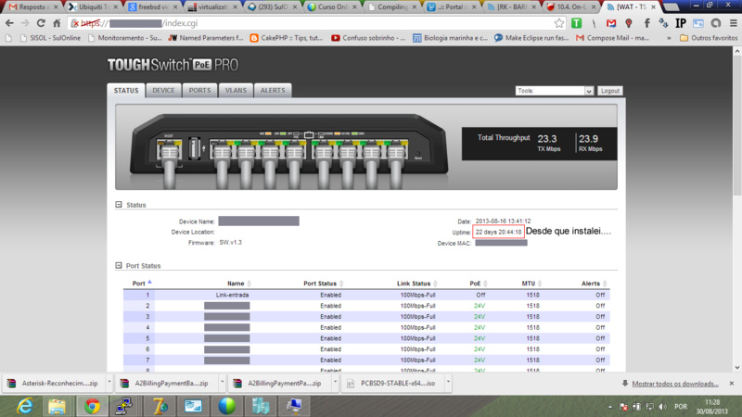Open the Tools dropdown
The height and width of the screenshot is (417, 742).
click(x=554, y=91)
